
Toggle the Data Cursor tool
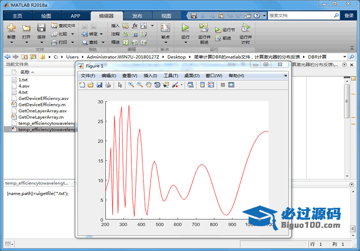[166, 85]
